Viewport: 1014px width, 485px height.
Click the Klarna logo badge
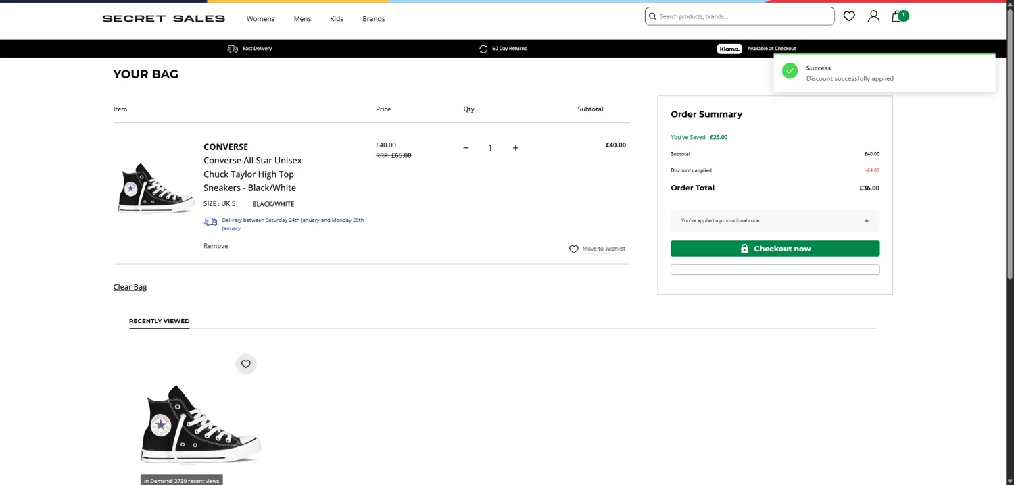(729, 49)
